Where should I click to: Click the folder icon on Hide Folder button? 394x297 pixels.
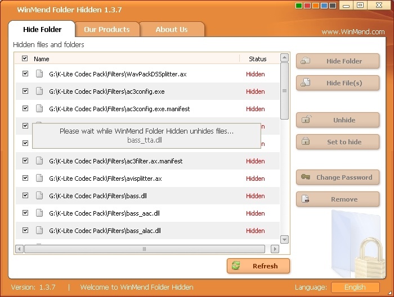[x=306, y=61]
